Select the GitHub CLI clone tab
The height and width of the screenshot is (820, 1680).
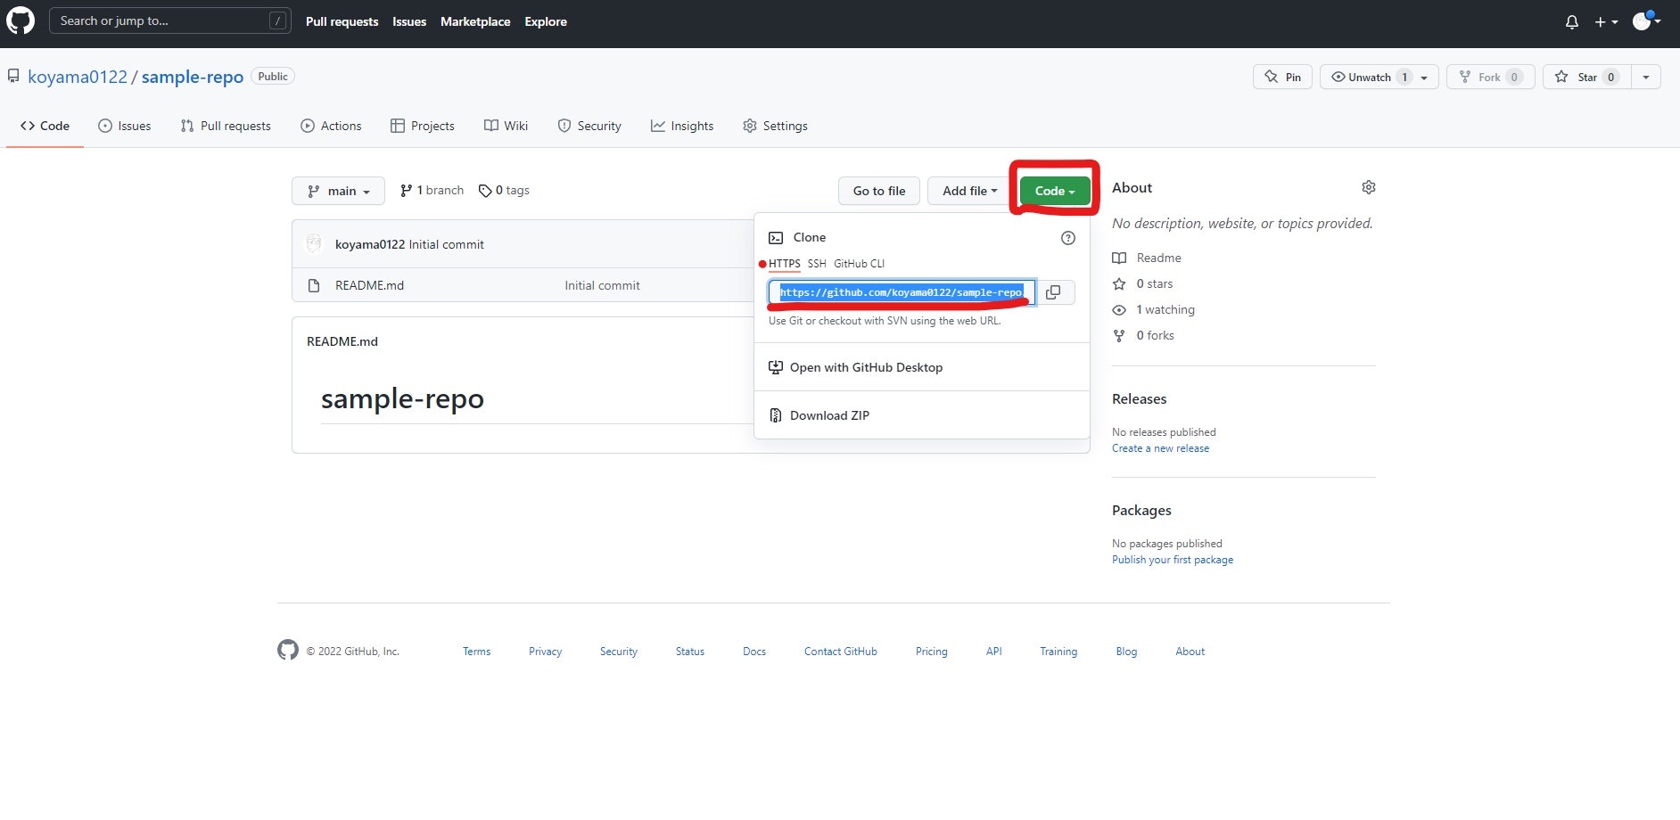pos(860,264)
